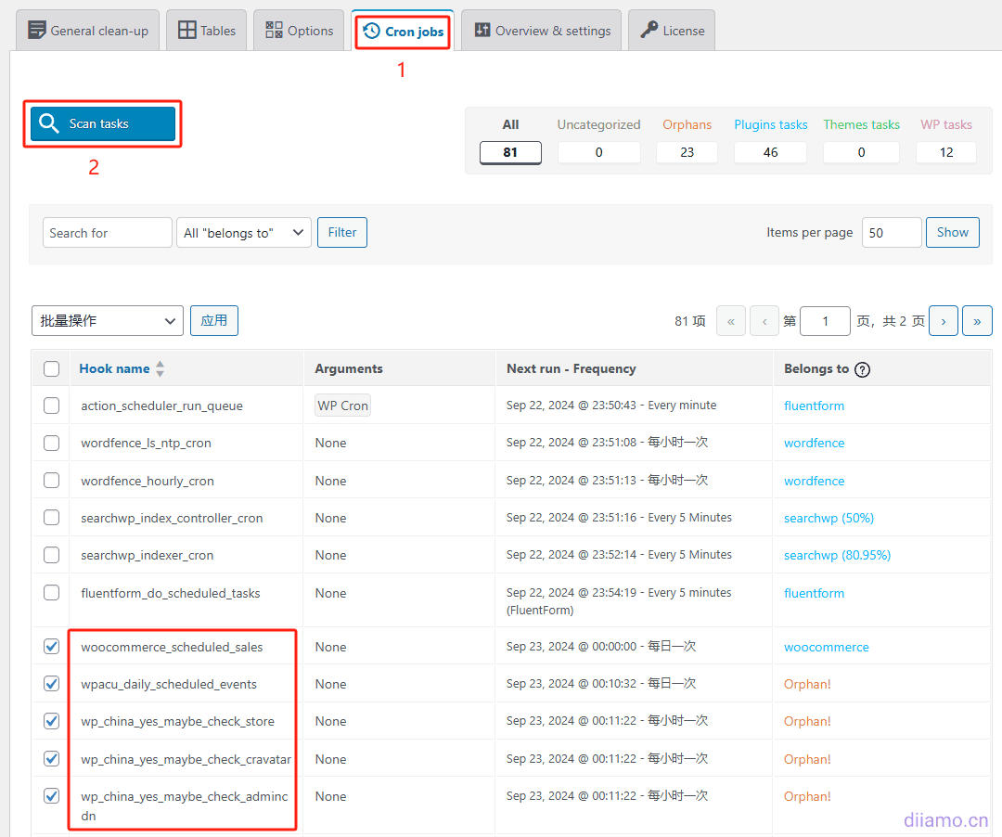Go to the next page arrow
This screenshot has height=837, width=1002.
944,321
